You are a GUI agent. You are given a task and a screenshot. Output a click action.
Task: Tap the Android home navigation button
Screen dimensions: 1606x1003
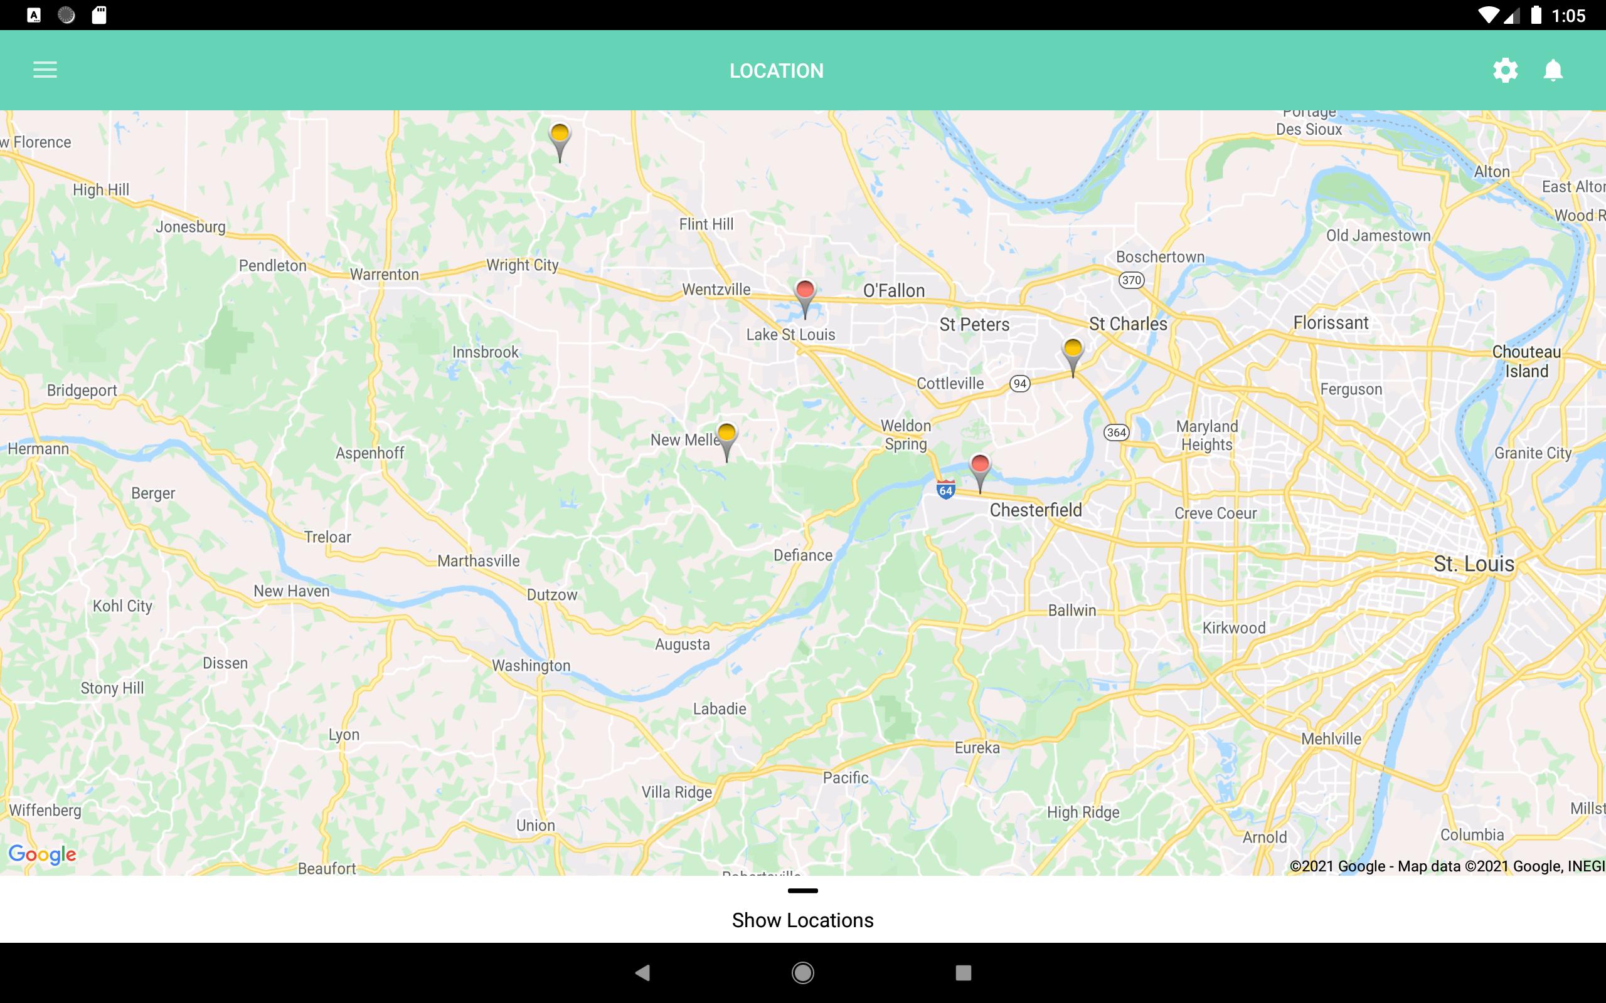point(802,972)
